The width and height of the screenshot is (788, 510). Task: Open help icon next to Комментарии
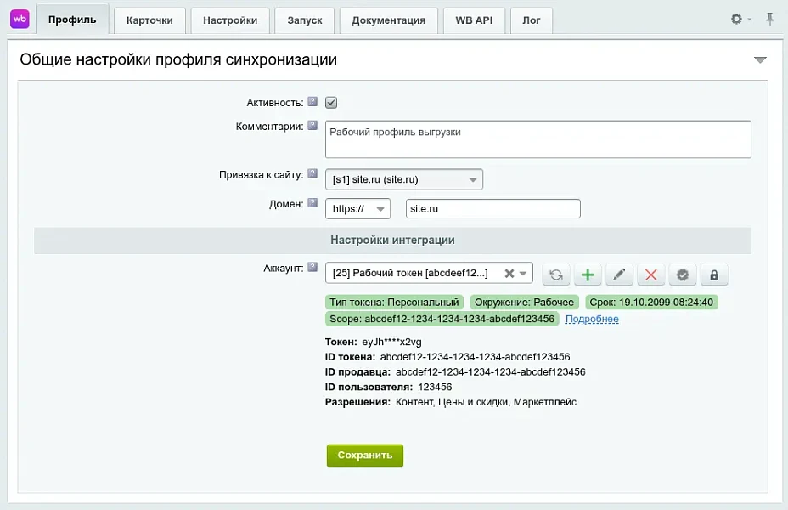pyautogui.click(x=312, y=125)
